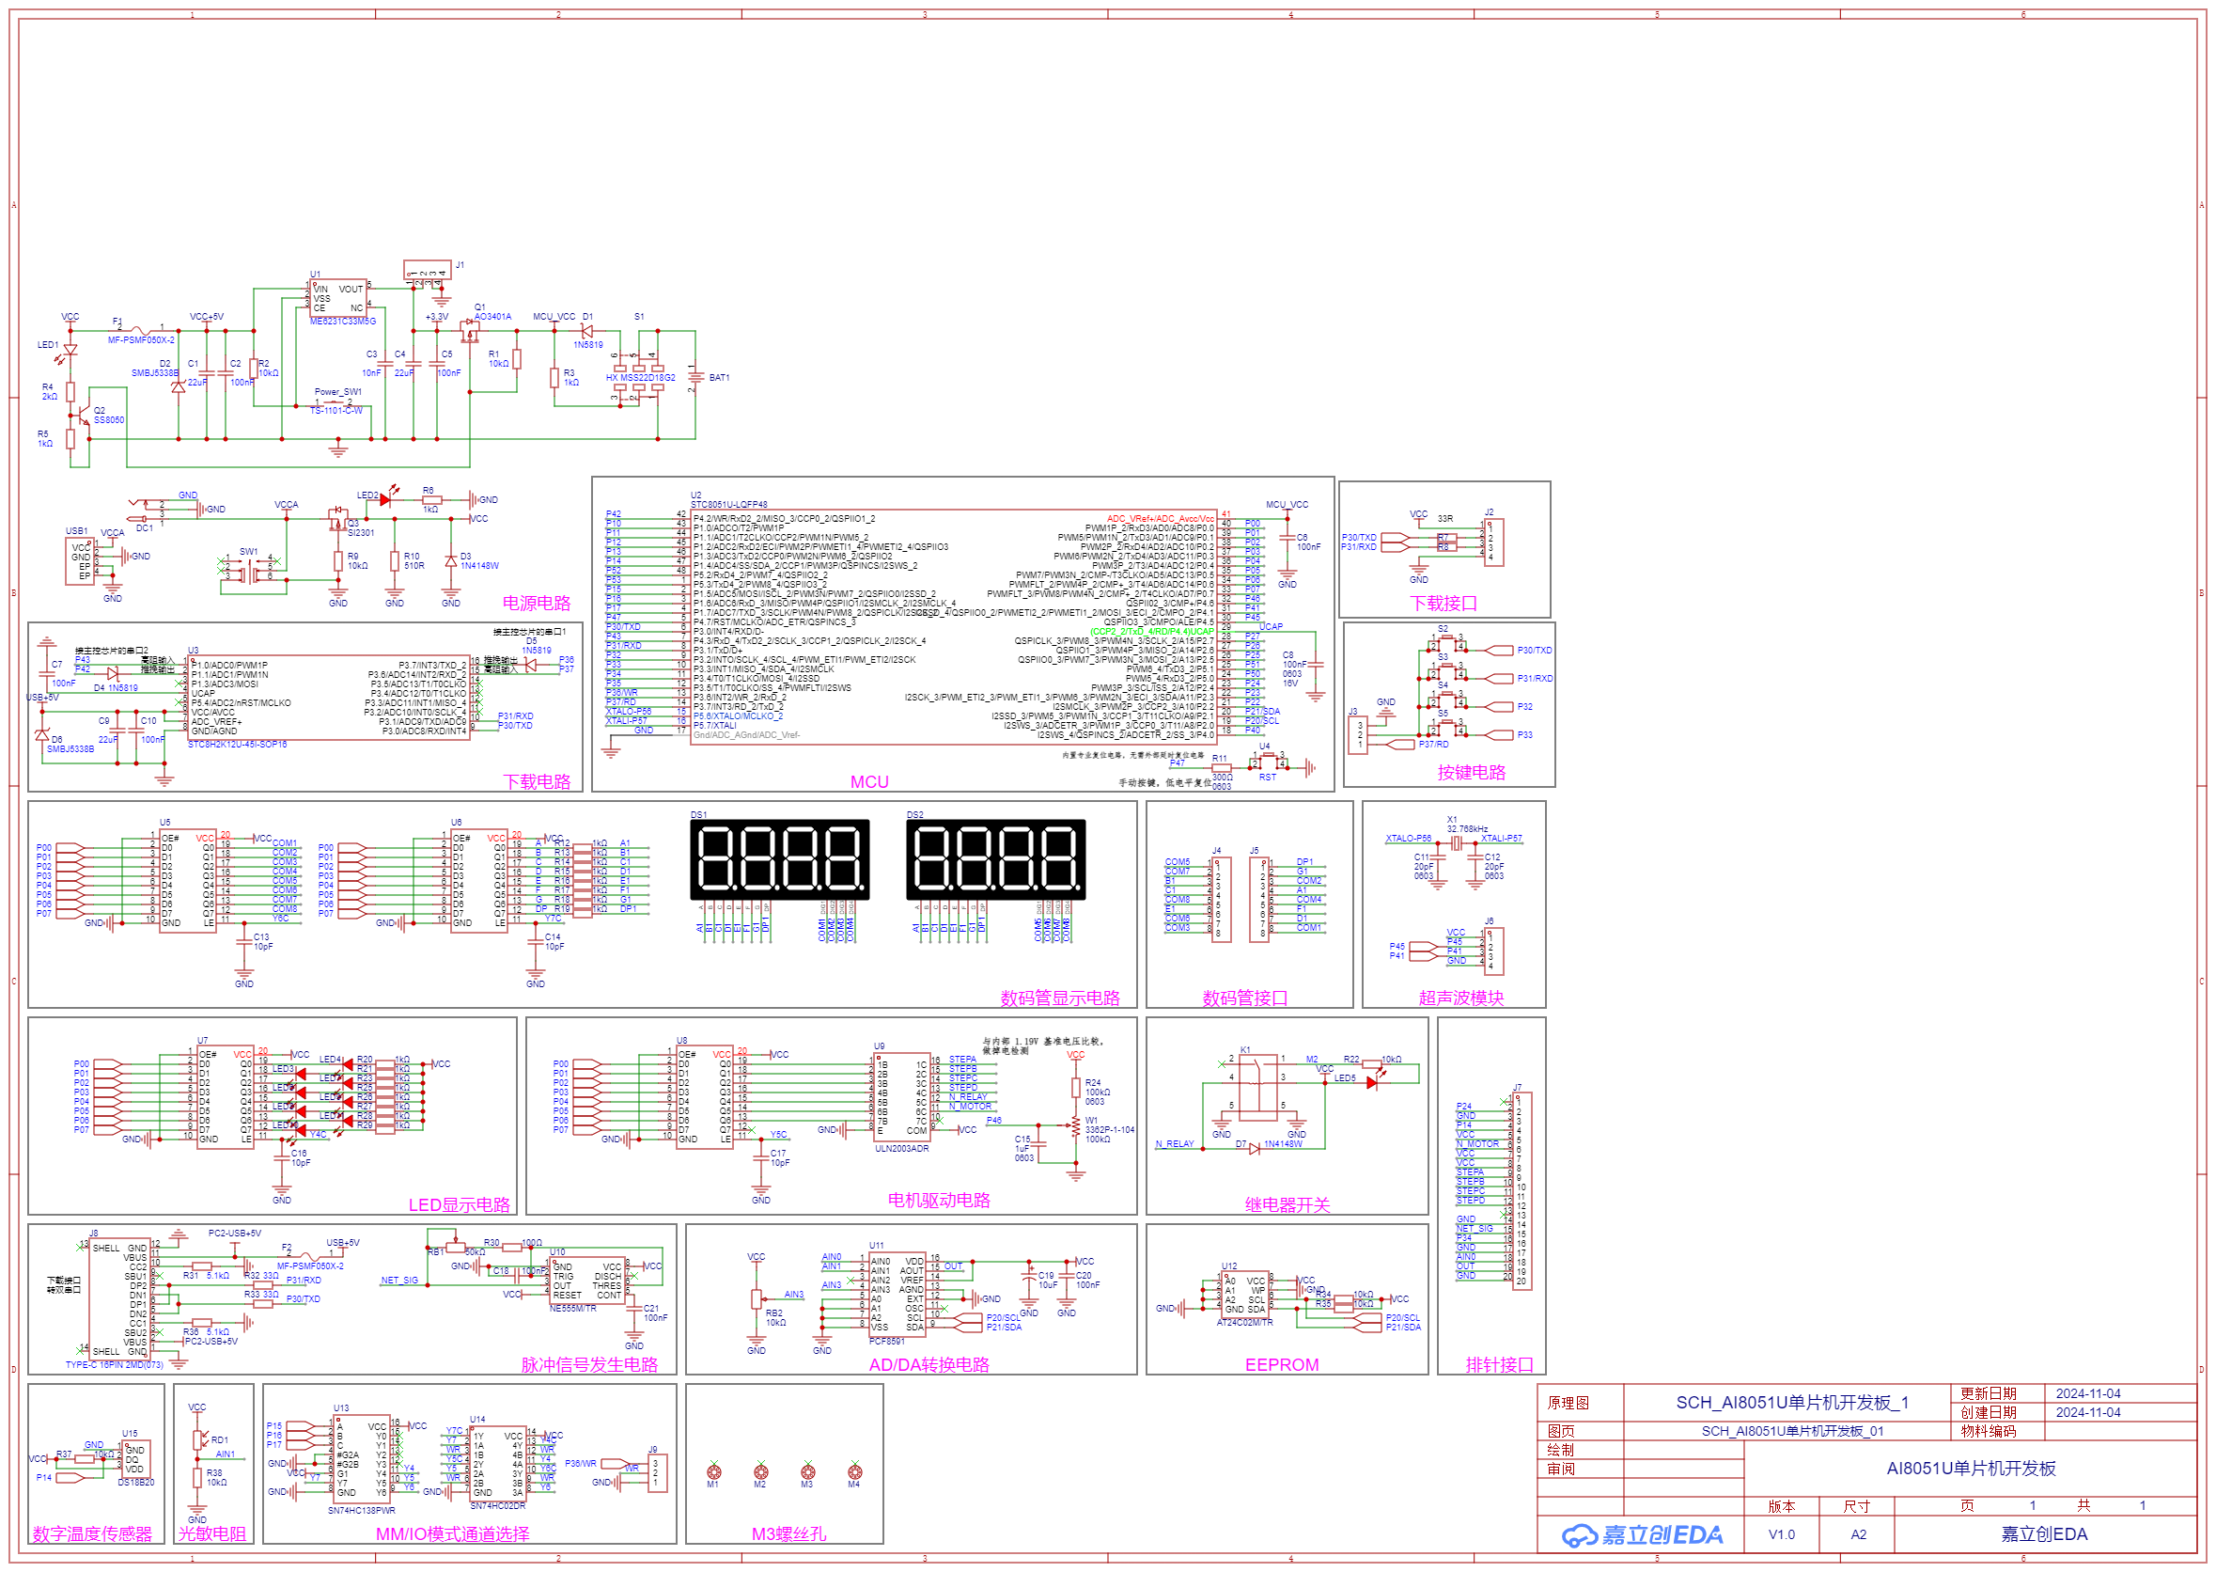Select the 电机驱动电路 title
Screen dimensions: 2216x1572
(938, 1201)
